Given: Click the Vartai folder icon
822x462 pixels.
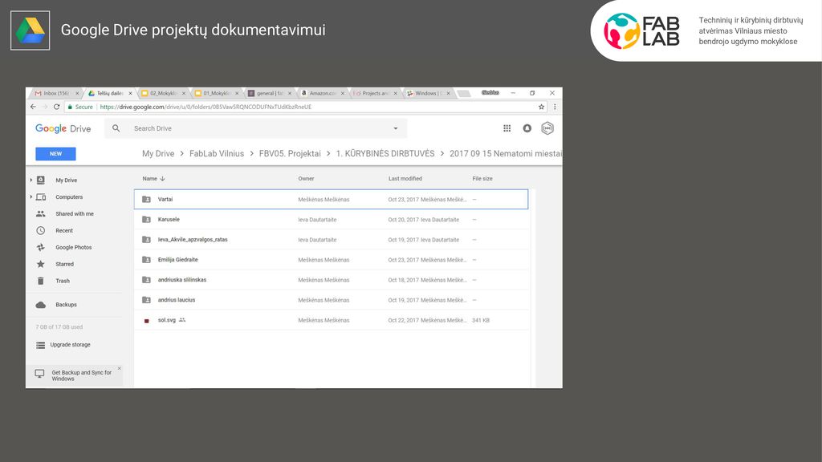Looking at the screenshot, I should pyautogui.click(x=146, y=200).
